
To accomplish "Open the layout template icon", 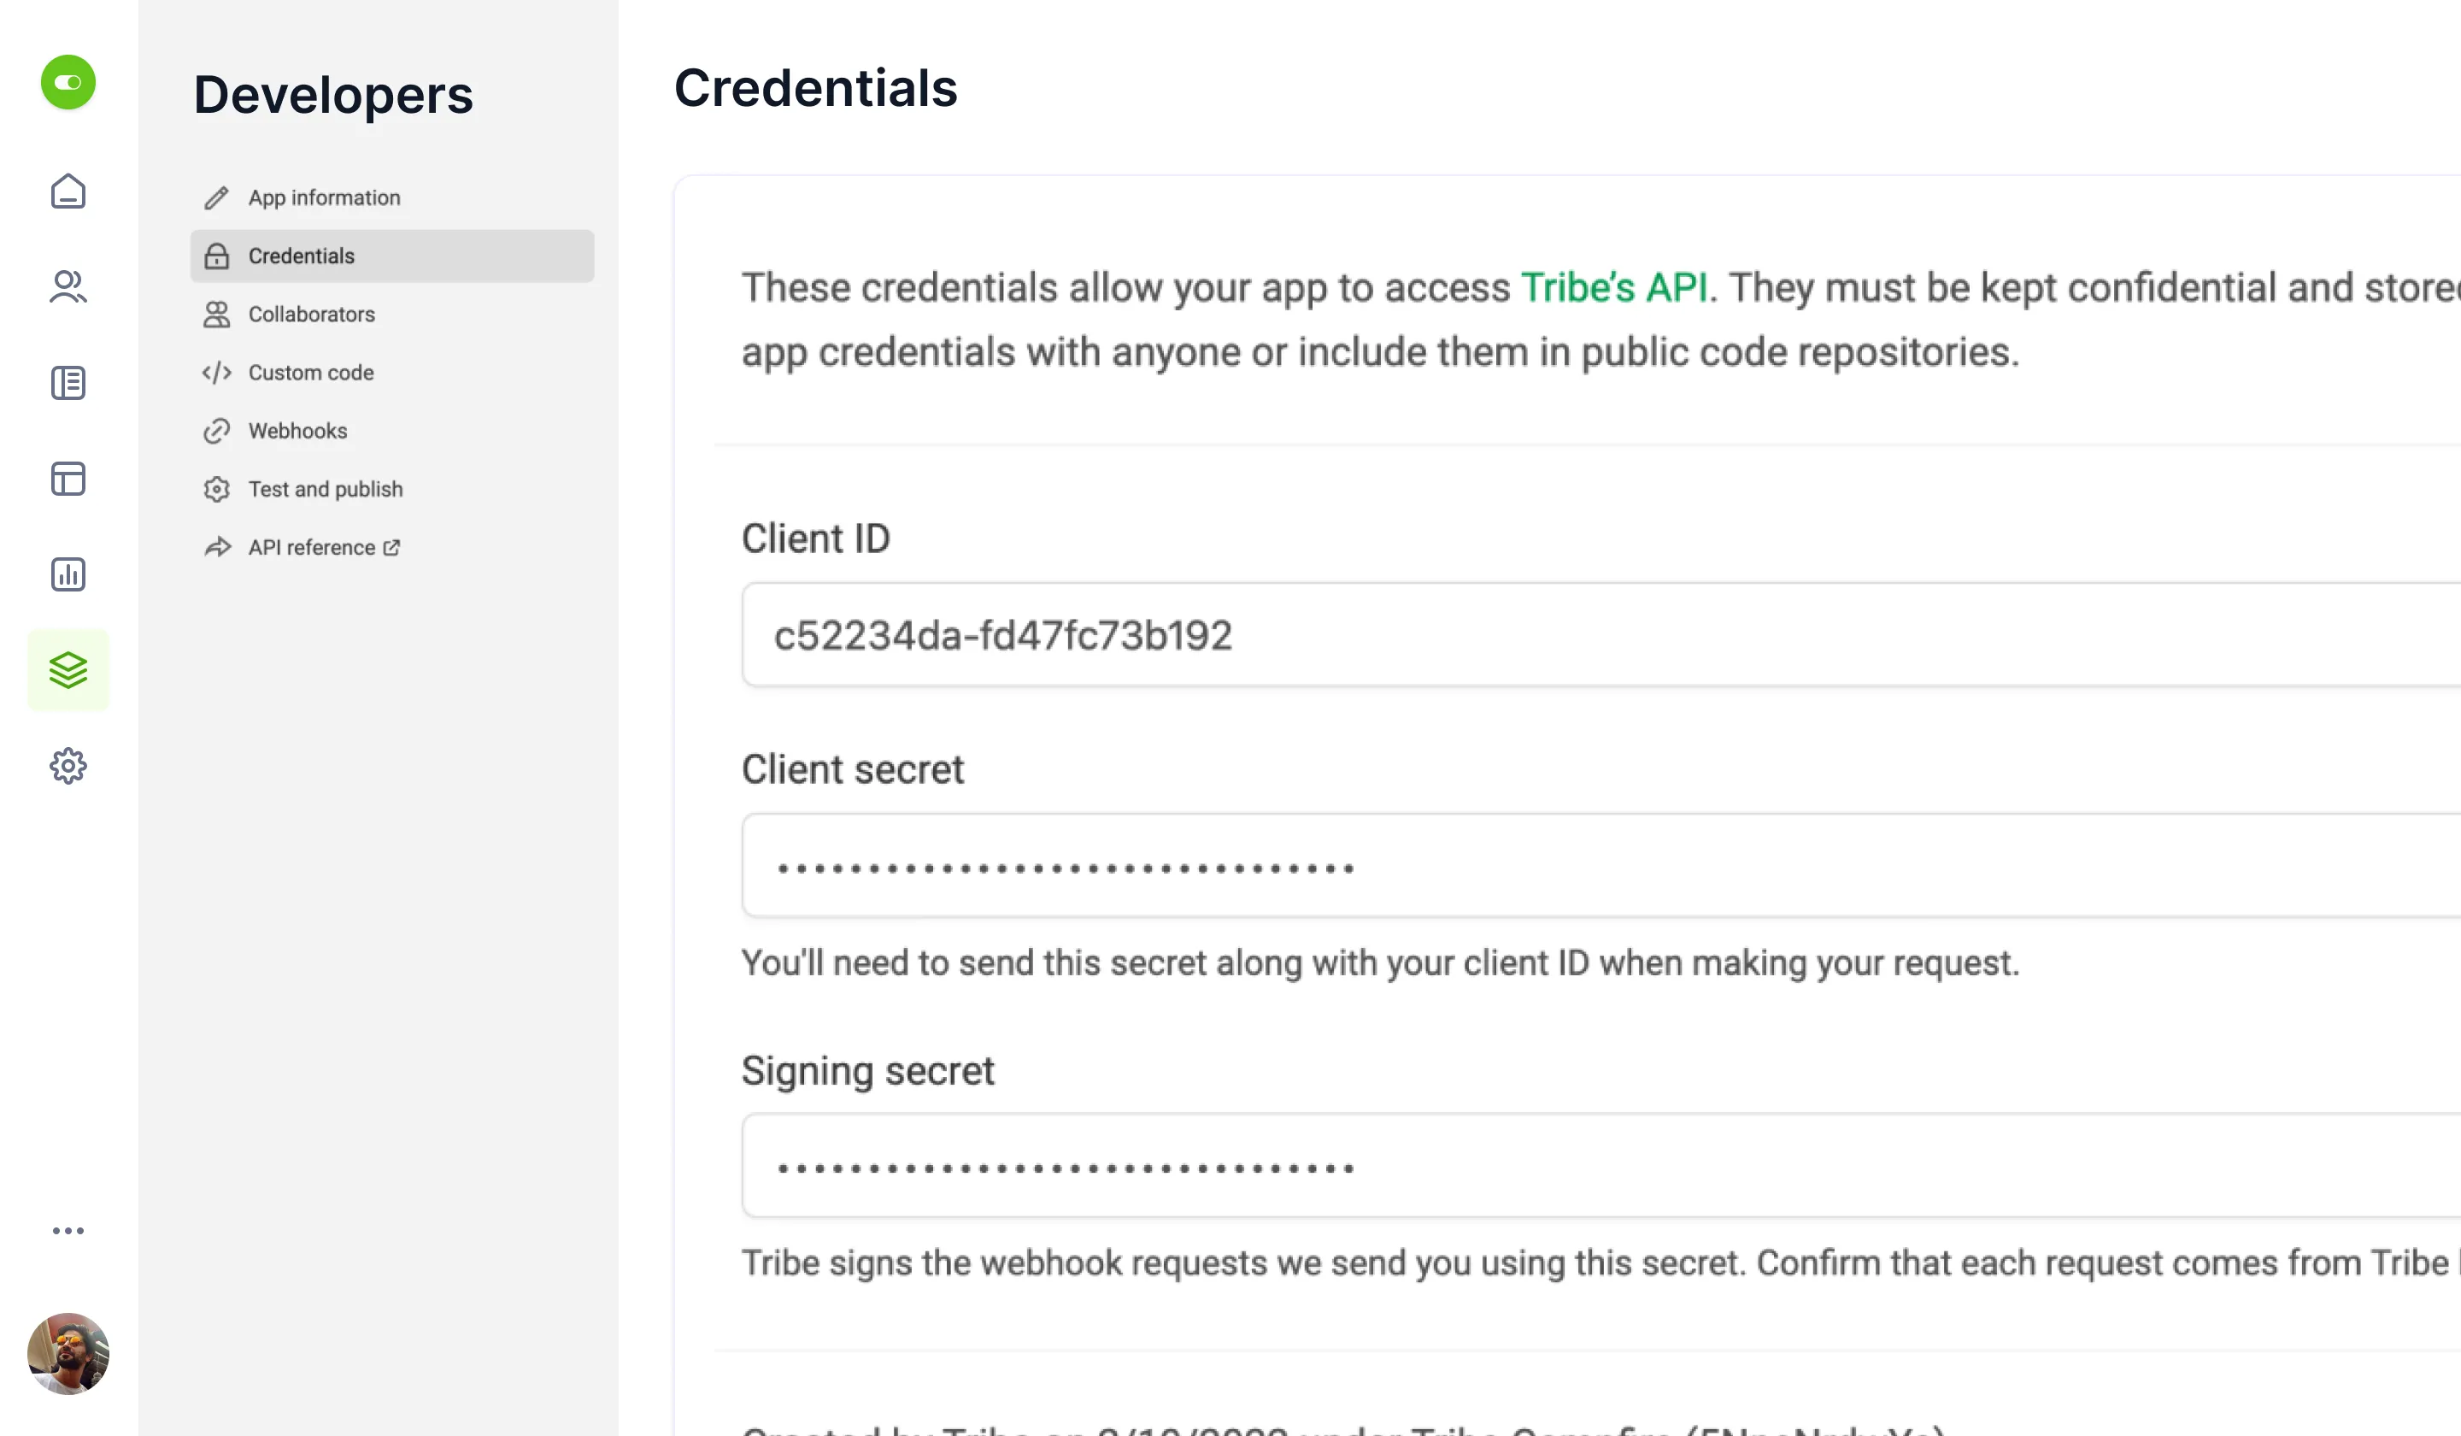I will click(68, 479).
